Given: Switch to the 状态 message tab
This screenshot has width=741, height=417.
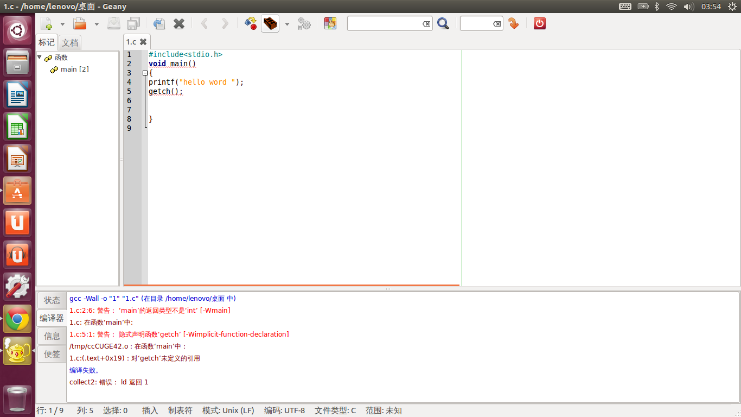Looking at the screenshot, I should click(x=52, y=300).
